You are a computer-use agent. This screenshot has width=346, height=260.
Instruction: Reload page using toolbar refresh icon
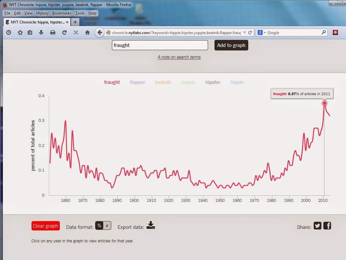coord(64,33)
